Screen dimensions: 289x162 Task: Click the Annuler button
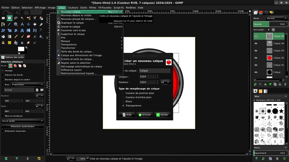coord(145,115)
